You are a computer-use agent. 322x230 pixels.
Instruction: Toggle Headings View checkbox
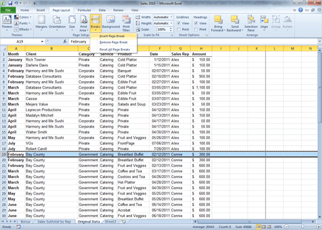196,23
